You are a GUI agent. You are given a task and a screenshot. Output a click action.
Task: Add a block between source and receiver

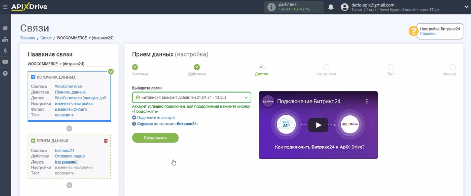69,128
